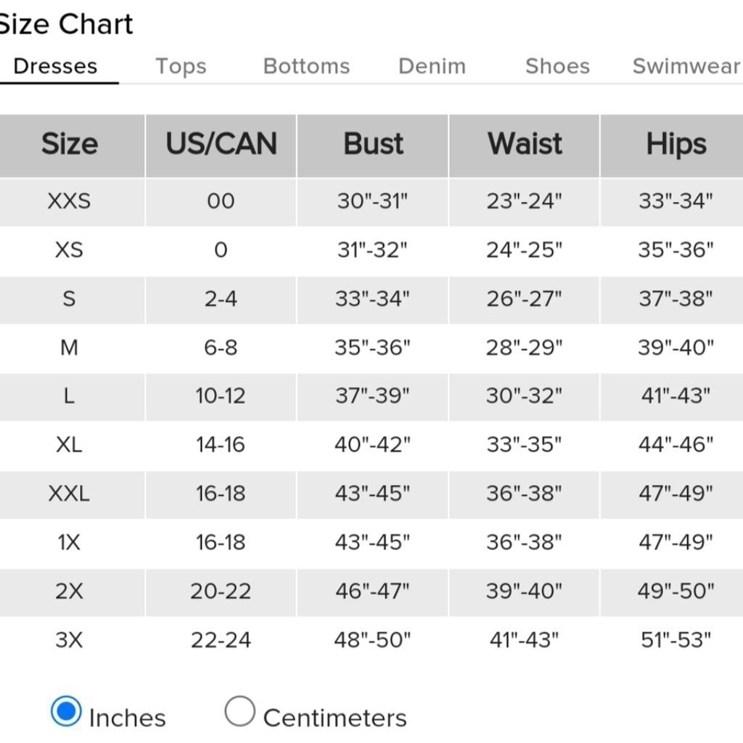This screenshot has width=743, height=743.
Task: Click the Waist column header
Action: pyautogui.click(x=525, y=145)
